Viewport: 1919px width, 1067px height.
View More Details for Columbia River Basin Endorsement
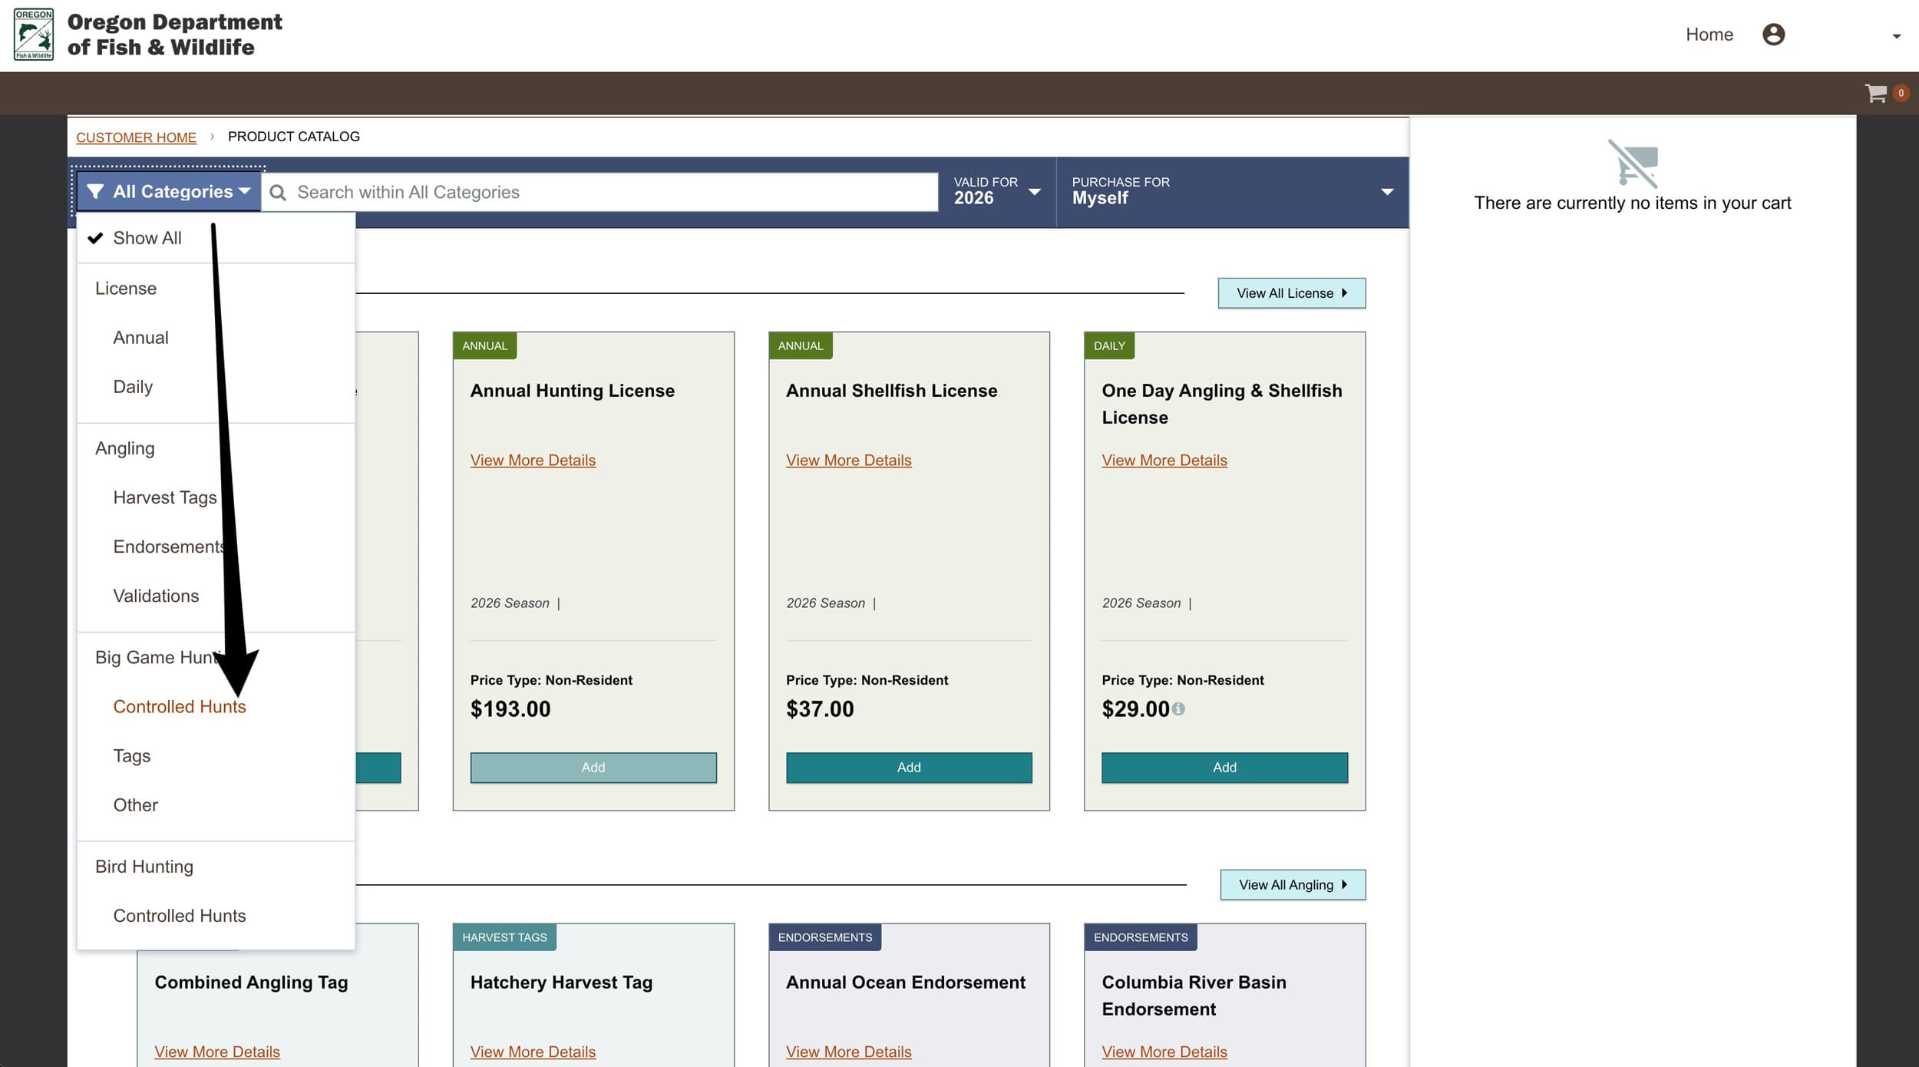pyautogui.click(x=1164, y=1052)
